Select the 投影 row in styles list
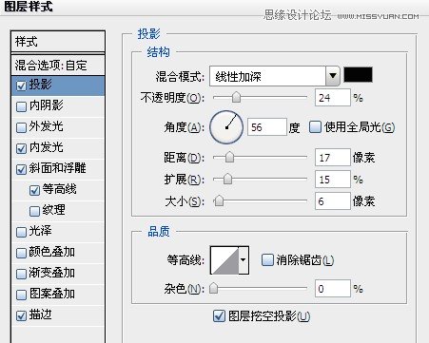This screenshot has width=429, height=343. pyautogui.click(x=58, y=86)
